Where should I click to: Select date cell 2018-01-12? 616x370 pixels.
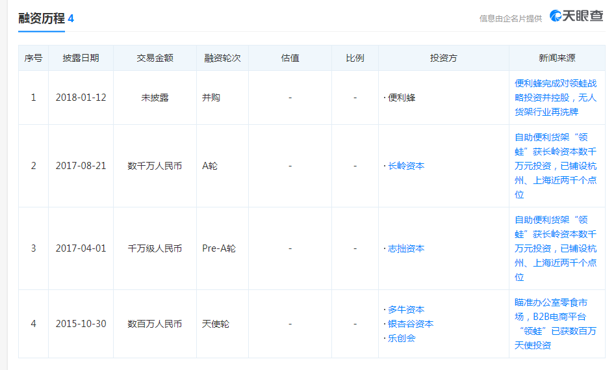[81, 98]
